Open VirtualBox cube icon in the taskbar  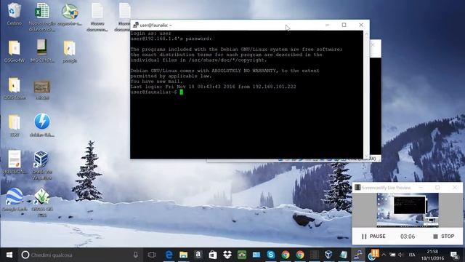(x=328, y=255)
